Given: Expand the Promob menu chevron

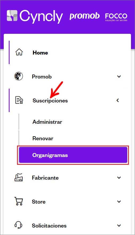Looking at the screenshot, I should pos(119,76).
